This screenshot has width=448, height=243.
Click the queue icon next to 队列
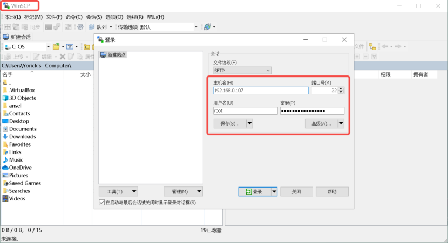click(x=91, y=27)
